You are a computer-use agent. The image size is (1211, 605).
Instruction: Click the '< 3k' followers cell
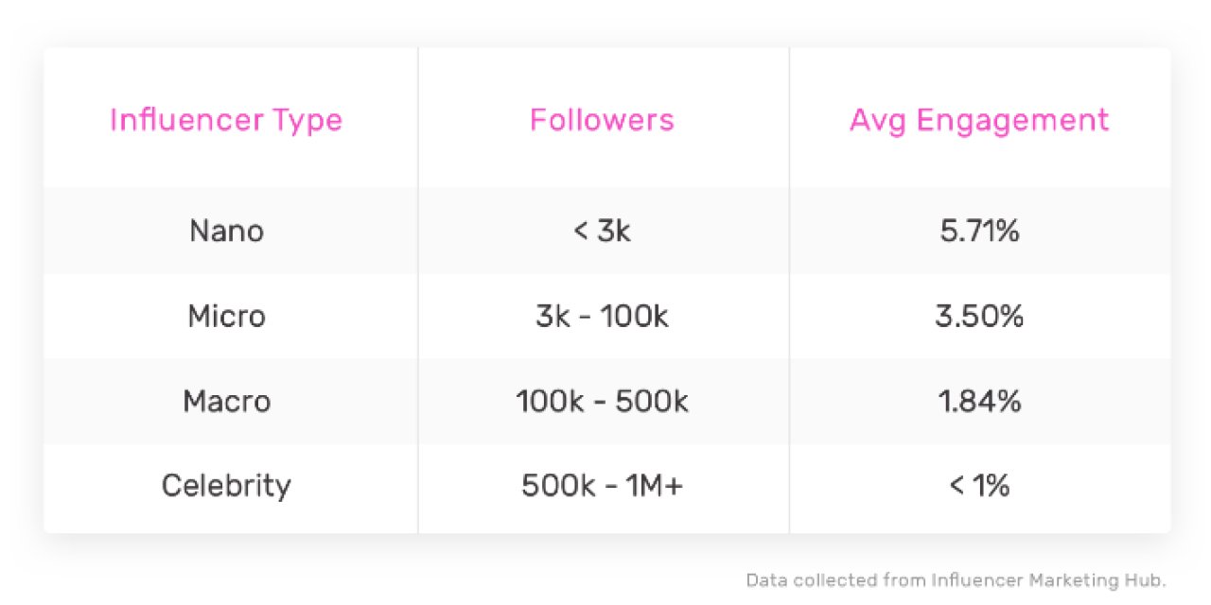click(x=602, y=231)
